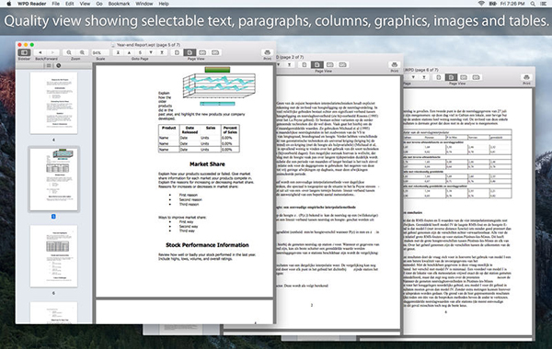Toggle the Sidebar button in the front window
552x349 pixels.
(x=24, y=52)
